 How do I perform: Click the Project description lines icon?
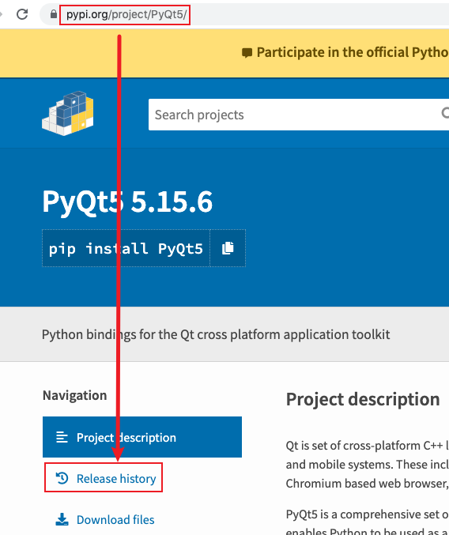(62, 437)
